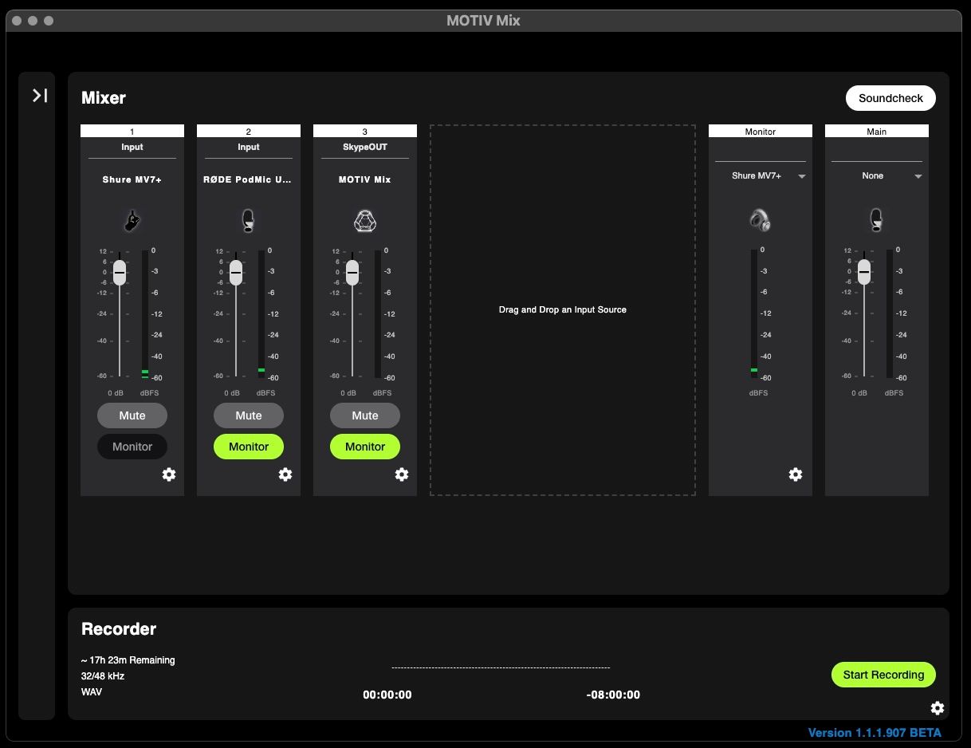Click the Main output fader handle
971x748 pixels.
[864, 272]
